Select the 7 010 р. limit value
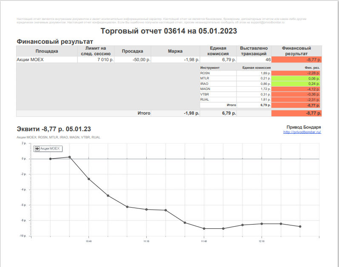This screenshot has width=339, height=267. click(x=105, y=59)
